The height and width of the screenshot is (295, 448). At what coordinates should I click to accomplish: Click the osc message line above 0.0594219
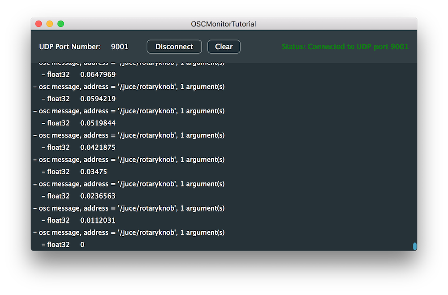click(x=129, y=87)
